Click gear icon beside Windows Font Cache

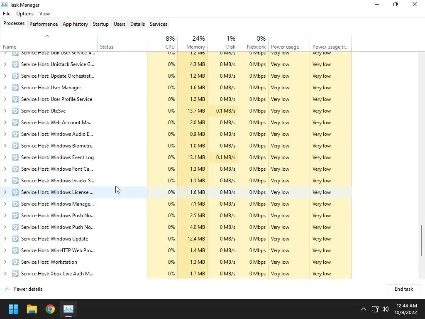[15, 169]
